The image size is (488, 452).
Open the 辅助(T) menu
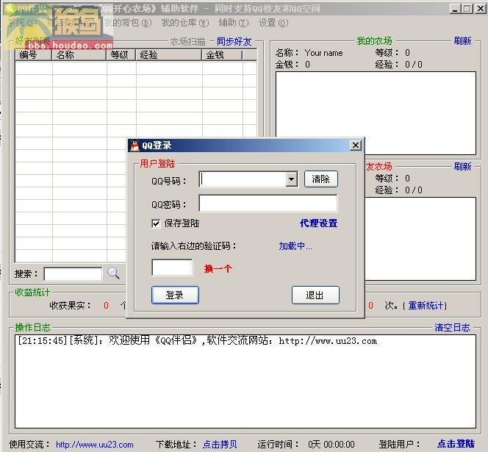click(234, 23)
